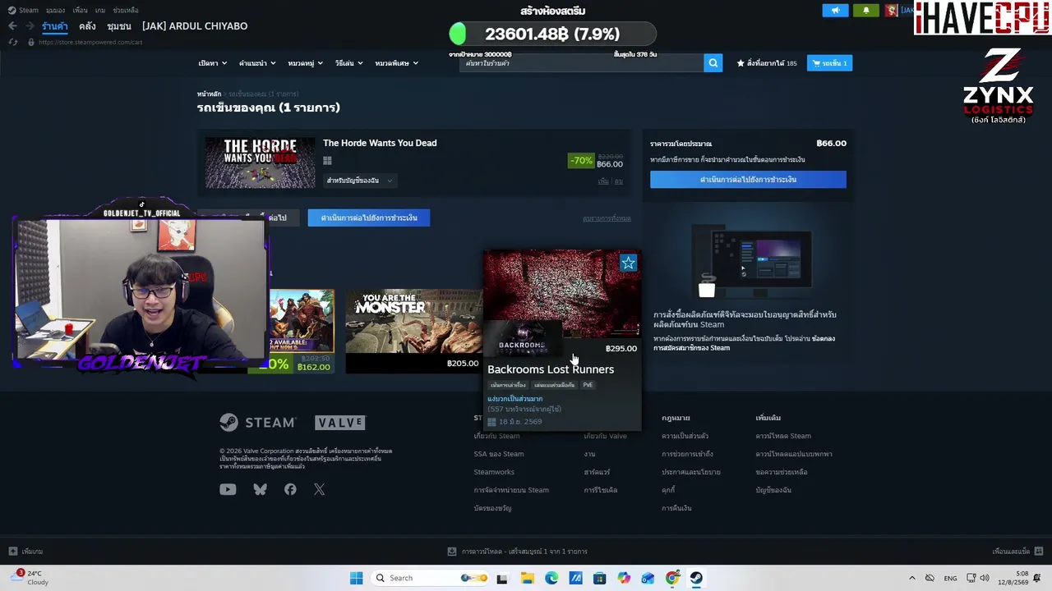
Task: Expand the คำแนะนำ store menu
Action: 256,63
